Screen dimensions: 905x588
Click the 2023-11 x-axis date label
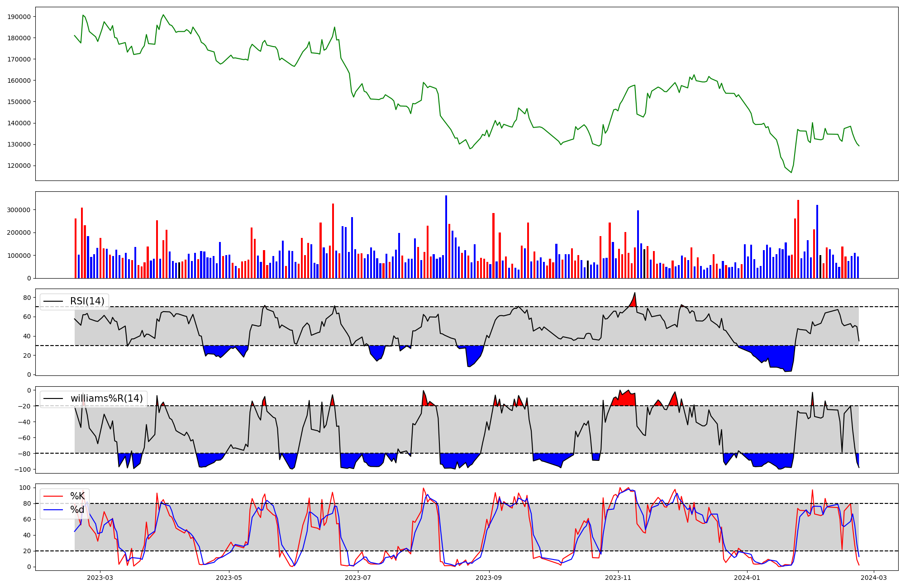618,578
